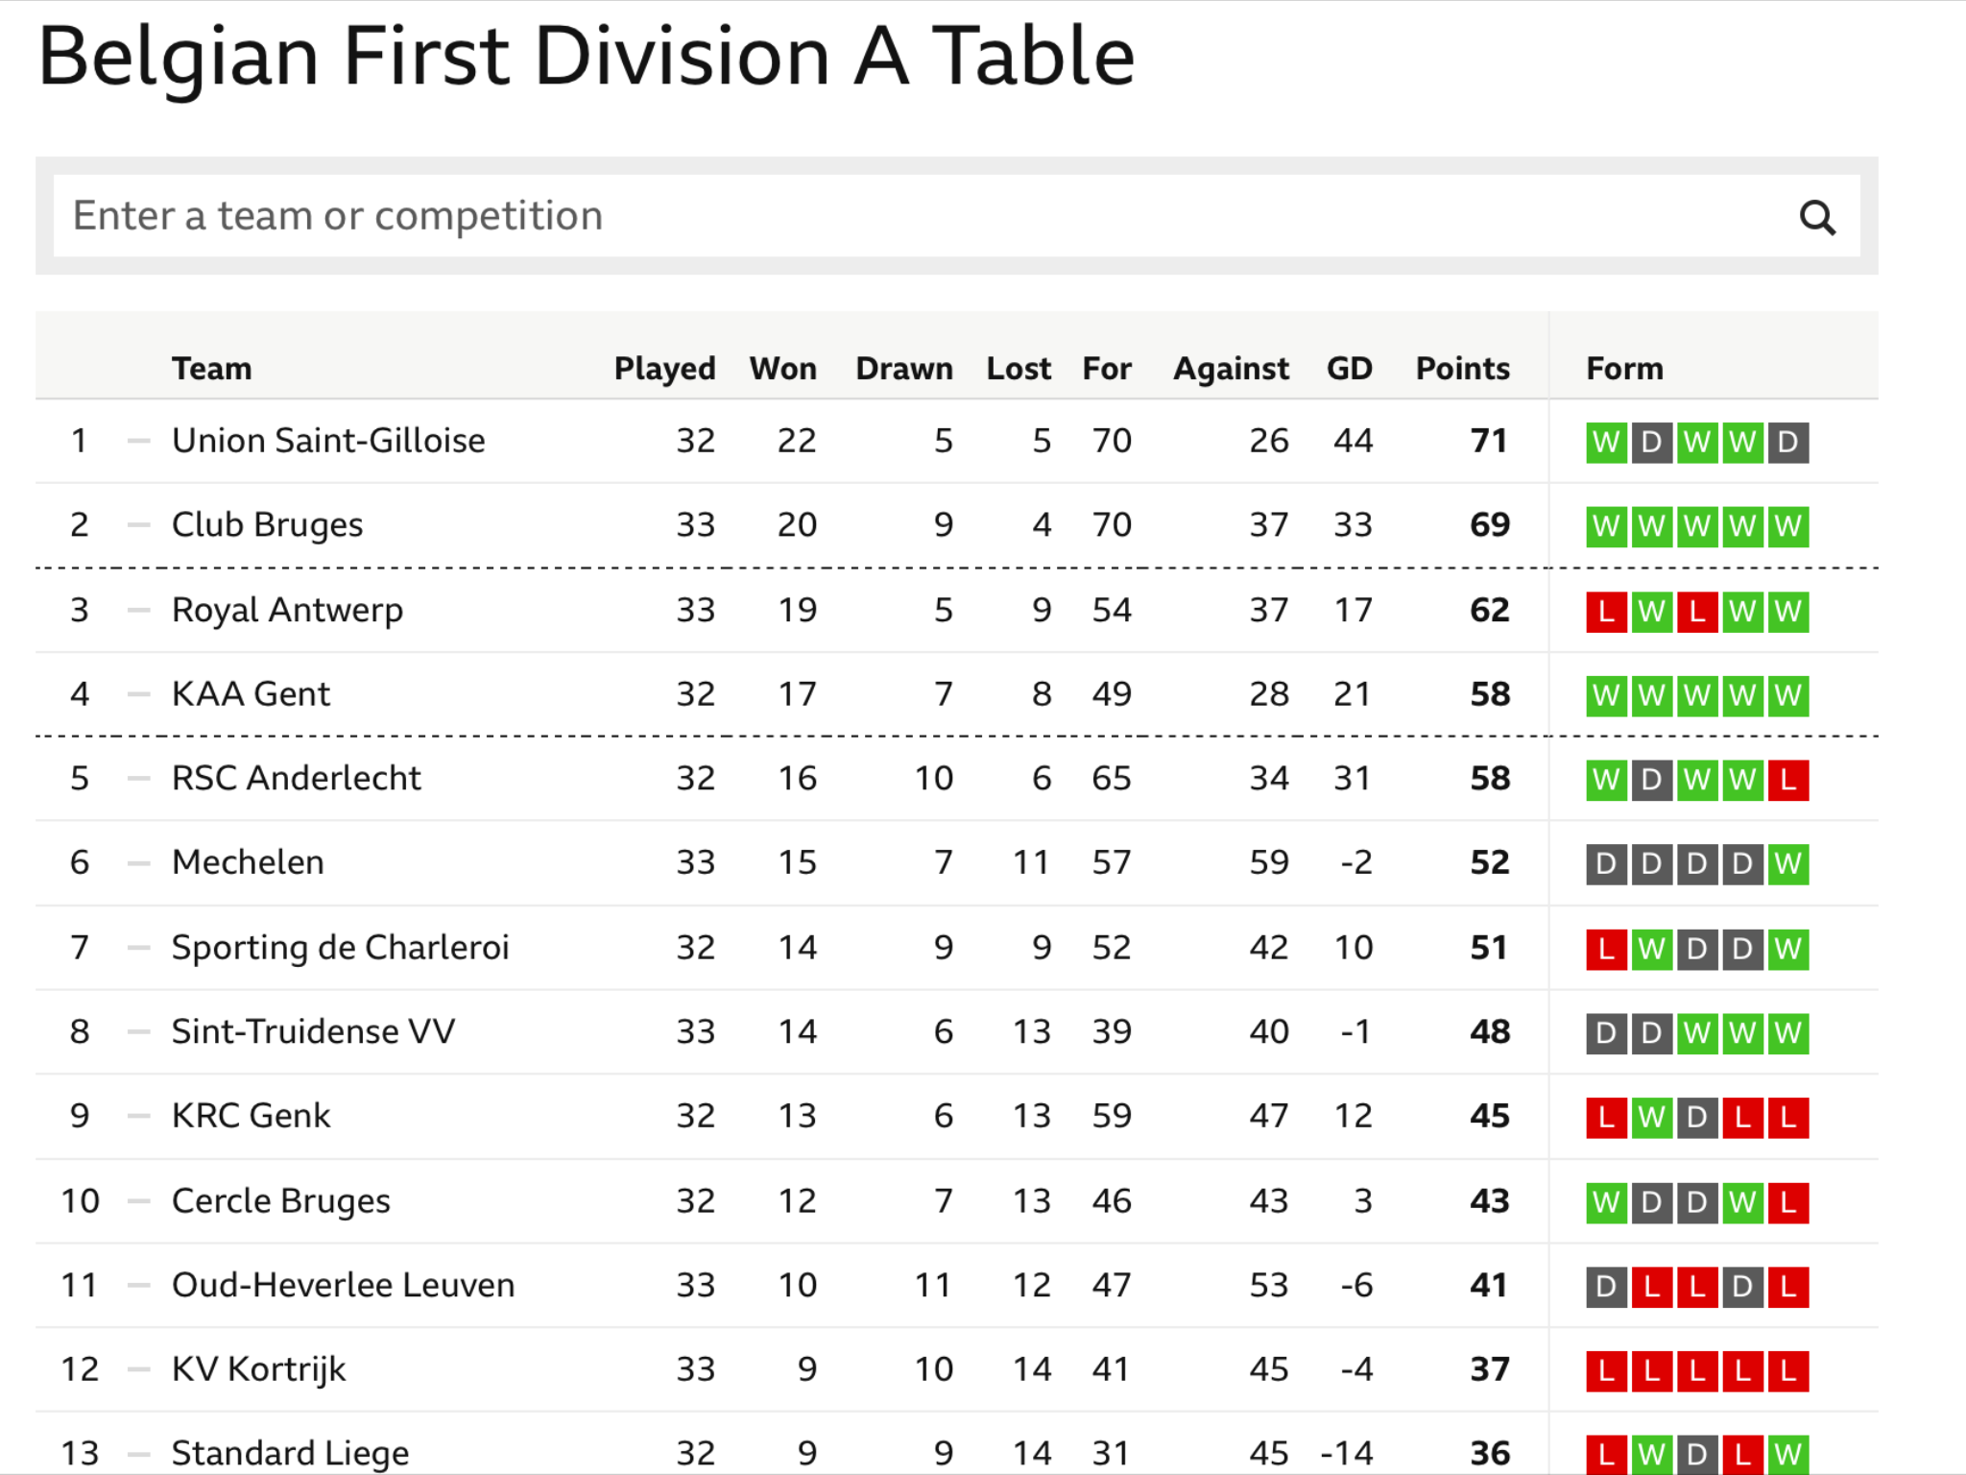This screenshot has width=1966, height=1475.
Task: Open the Standard Liege team link
Action: pos(290,1454)
